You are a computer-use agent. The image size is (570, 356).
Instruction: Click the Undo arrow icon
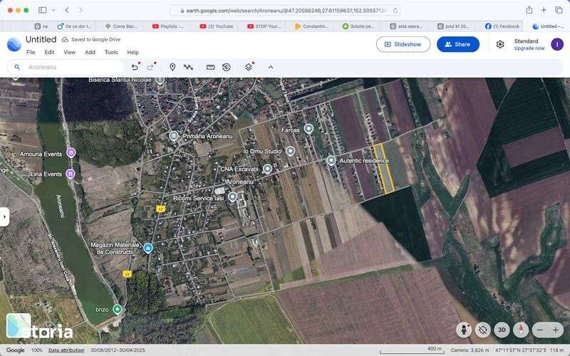135,67
